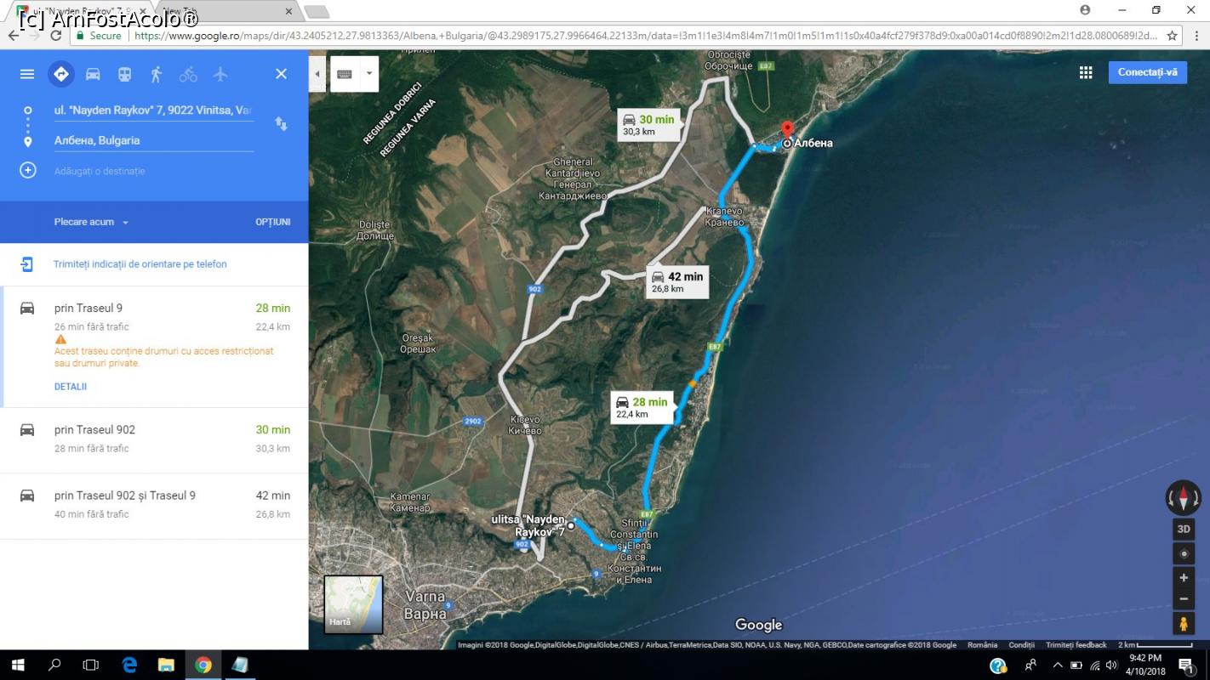Viewport: 1210px width, 680px height.
Task: Open Windows taskbar search
Action: pyautogui.click(x=54, y=665)
